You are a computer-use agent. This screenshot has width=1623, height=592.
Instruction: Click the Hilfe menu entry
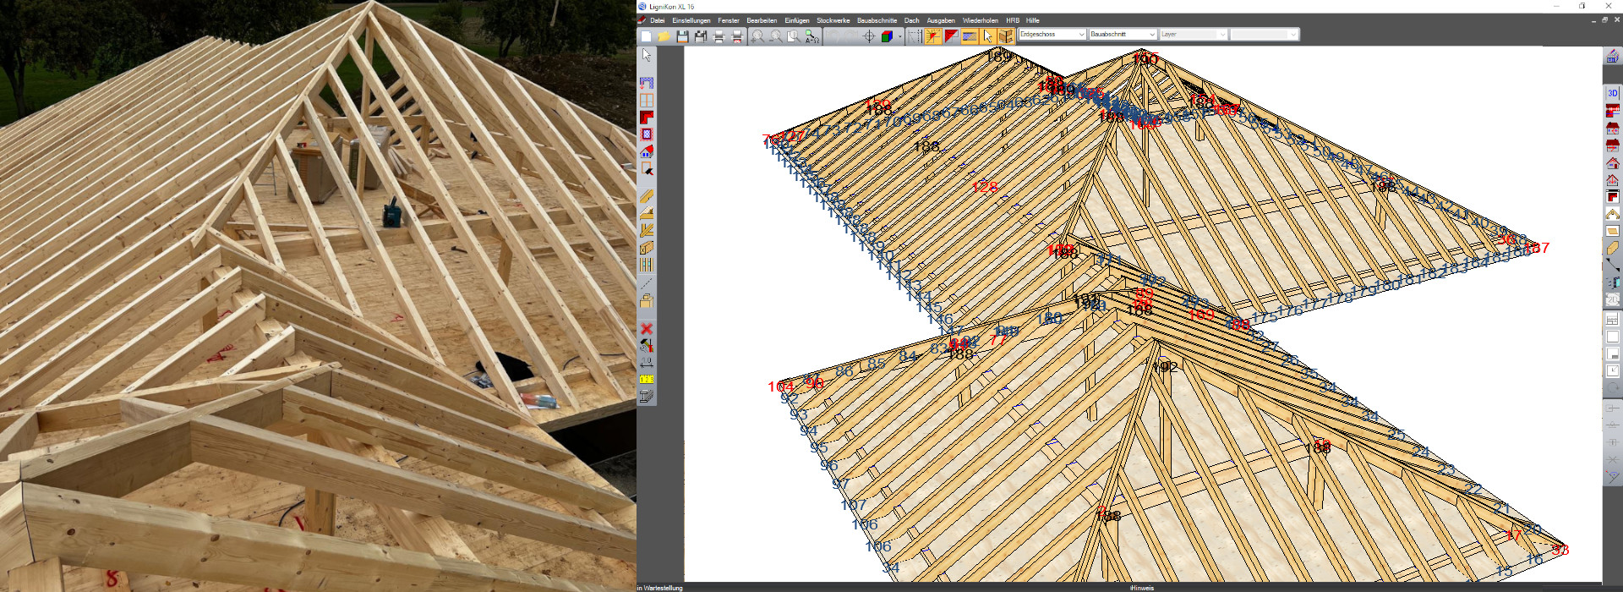[1032, 20]
